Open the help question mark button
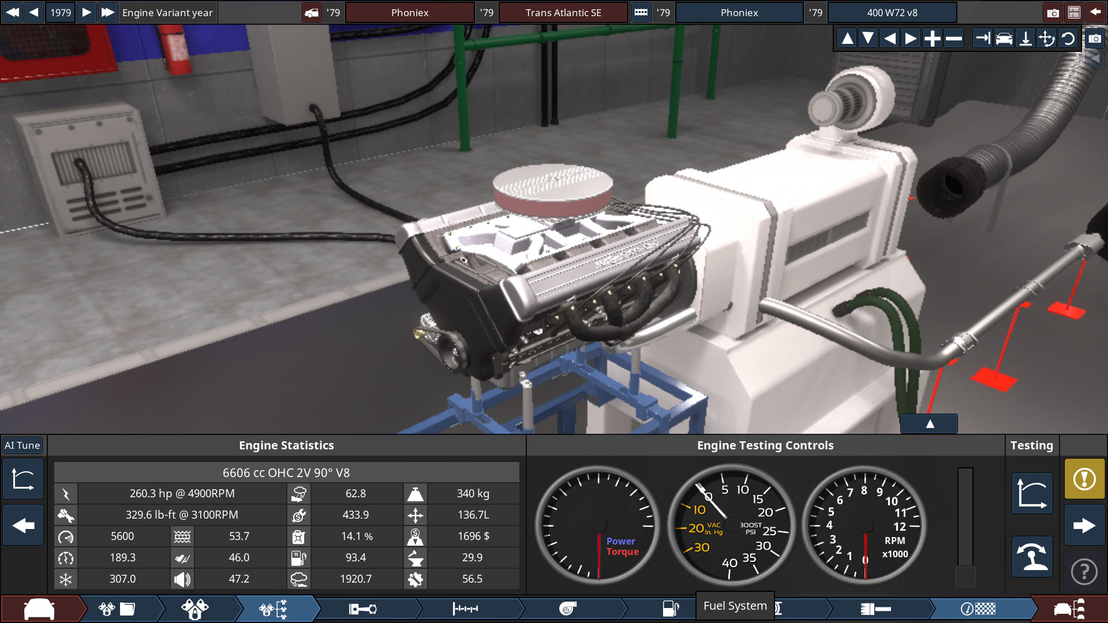This screenshot has width=1108, height=623. pos(1084,572)
